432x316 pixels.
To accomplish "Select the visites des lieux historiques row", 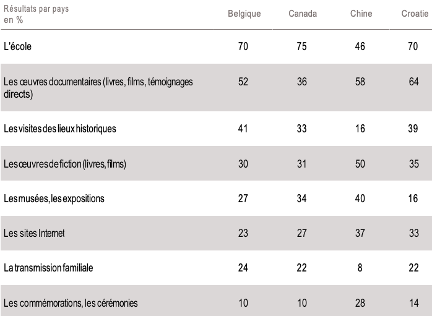I will 60,129.
